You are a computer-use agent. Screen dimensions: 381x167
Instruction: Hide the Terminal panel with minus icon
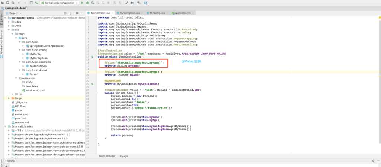[378, 161]
